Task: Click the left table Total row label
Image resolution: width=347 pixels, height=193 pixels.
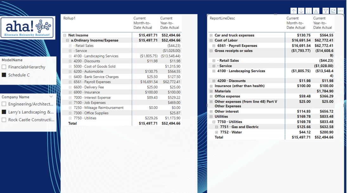Action: pos(72,123)
